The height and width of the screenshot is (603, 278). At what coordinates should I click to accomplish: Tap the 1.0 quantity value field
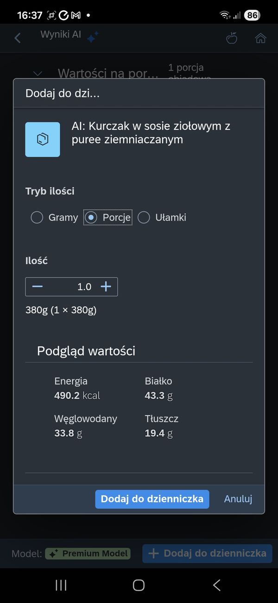(x=83, y=287)
